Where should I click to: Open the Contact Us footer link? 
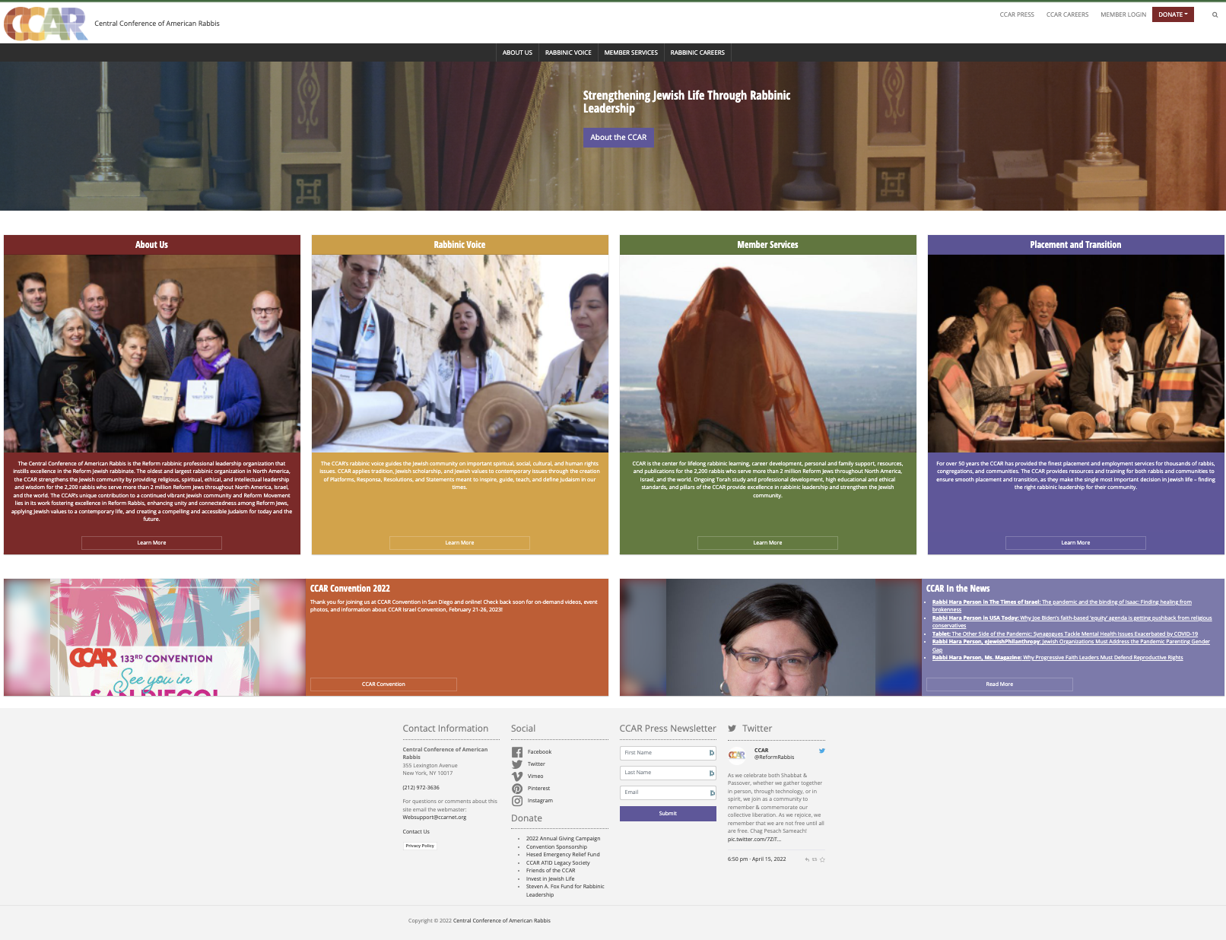point(416,832)
